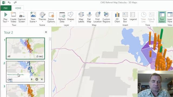Toggle Date & Time display

coord(151,17)
